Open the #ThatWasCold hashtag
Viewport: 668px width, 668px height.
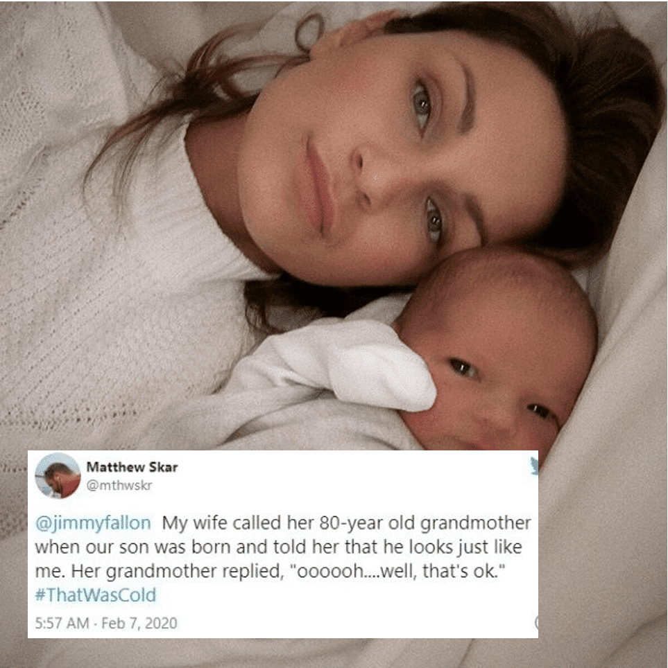(x=96, y=595)
